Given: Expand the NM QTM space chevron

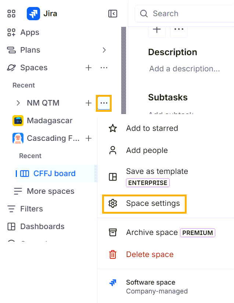Looking at the screenshot, I should (x=18, y=103).
